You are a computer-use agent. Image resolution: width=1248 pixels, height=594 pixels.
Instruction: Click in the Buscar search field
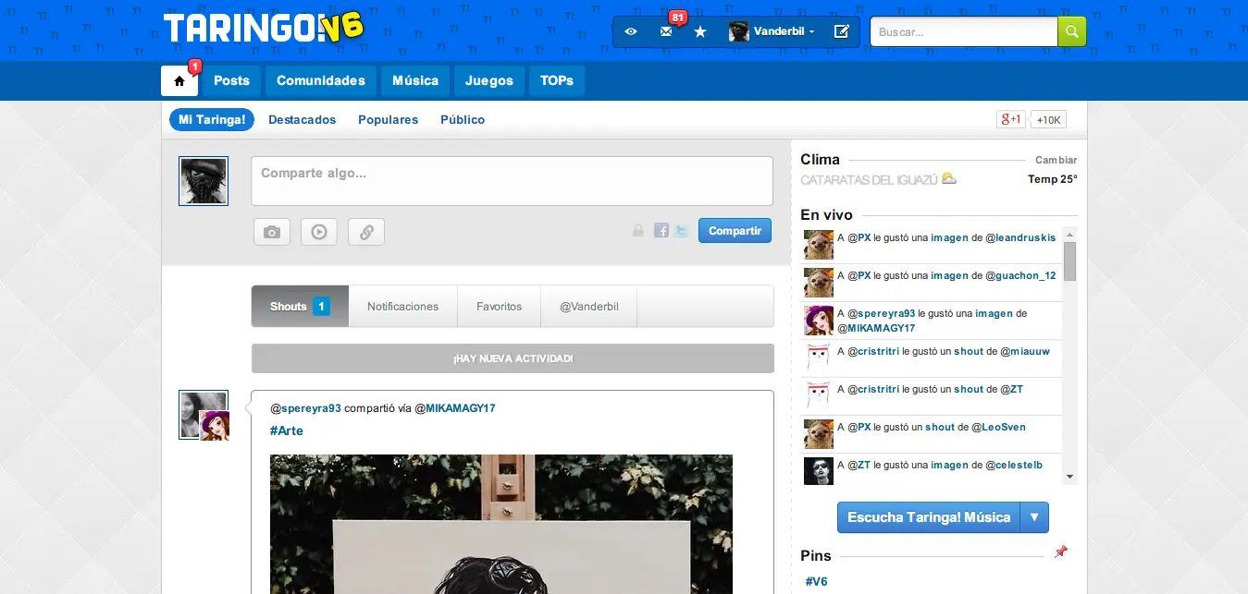(x=963, y=31)
